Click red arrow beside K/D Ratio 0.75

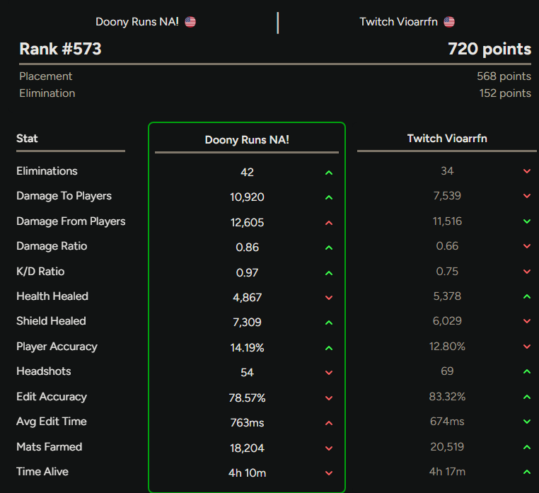pos(527,271)
